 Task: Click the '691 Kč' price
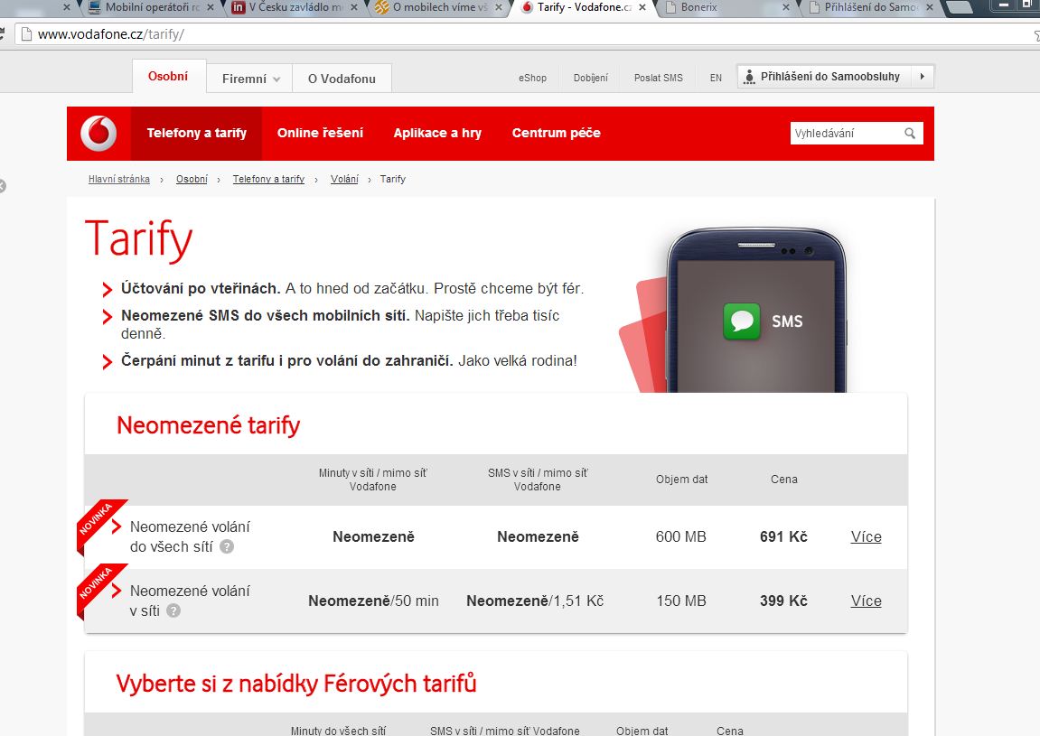click(783, 537)
